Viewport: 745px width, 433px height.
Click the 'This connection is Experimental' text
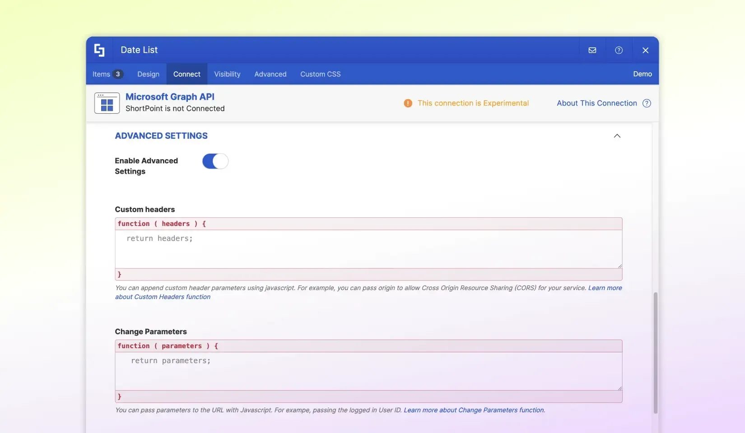[473, 103]
